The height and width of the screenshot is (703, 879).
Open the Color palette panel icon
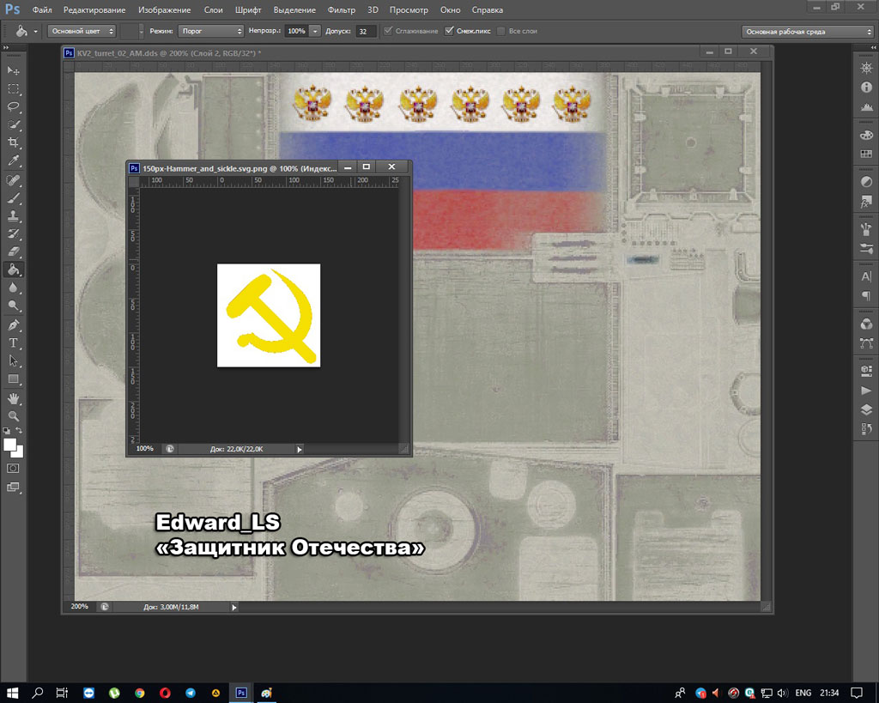(866, 135)
